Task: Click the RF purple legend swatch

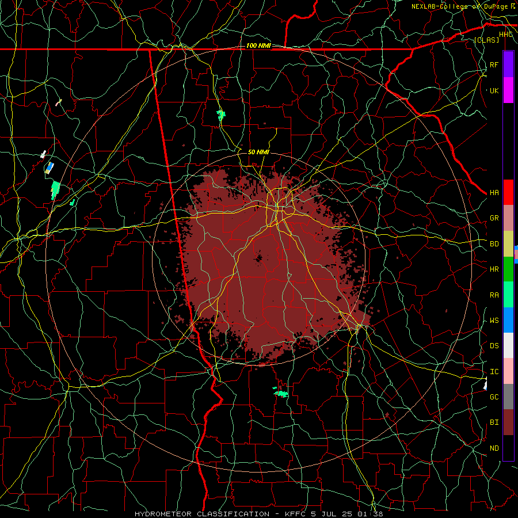Action: point(508,64)
